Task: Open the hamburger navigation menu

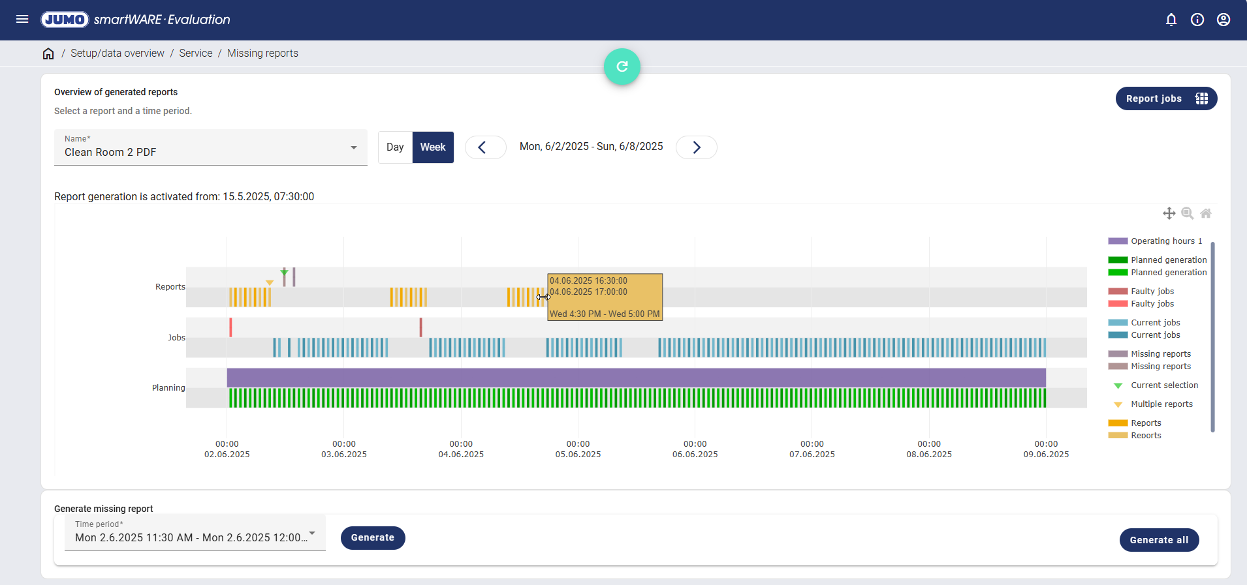Action: pos(22,20)
